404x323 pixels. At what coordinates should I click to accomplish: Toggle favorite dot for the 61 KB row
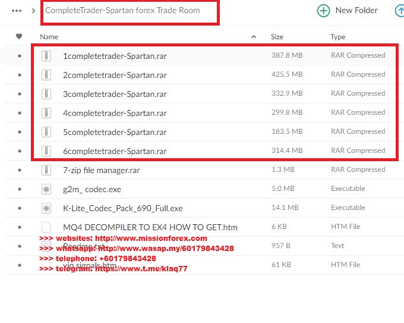(x=20, y=265)
